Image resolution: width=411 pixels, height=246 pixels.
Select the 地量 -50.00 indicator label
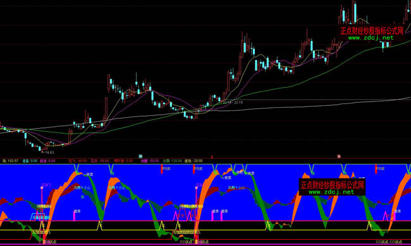point(150,161)
